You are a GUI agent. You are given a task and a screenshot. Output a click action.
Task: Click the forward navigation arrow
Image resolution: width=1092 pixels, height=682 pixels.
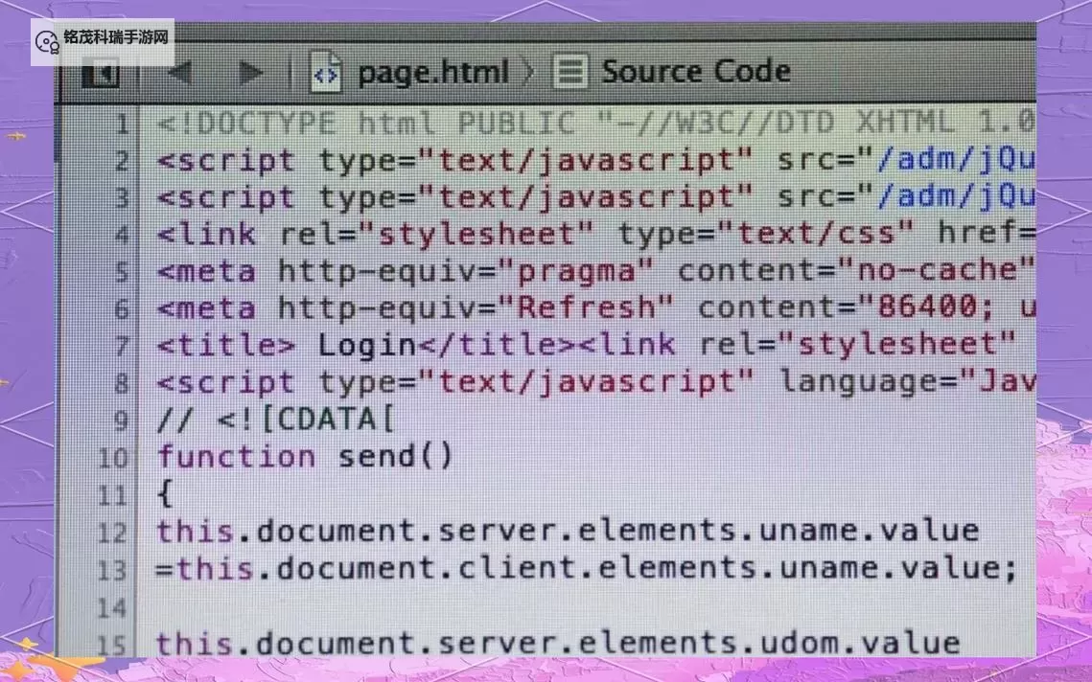tap(250, 73)
